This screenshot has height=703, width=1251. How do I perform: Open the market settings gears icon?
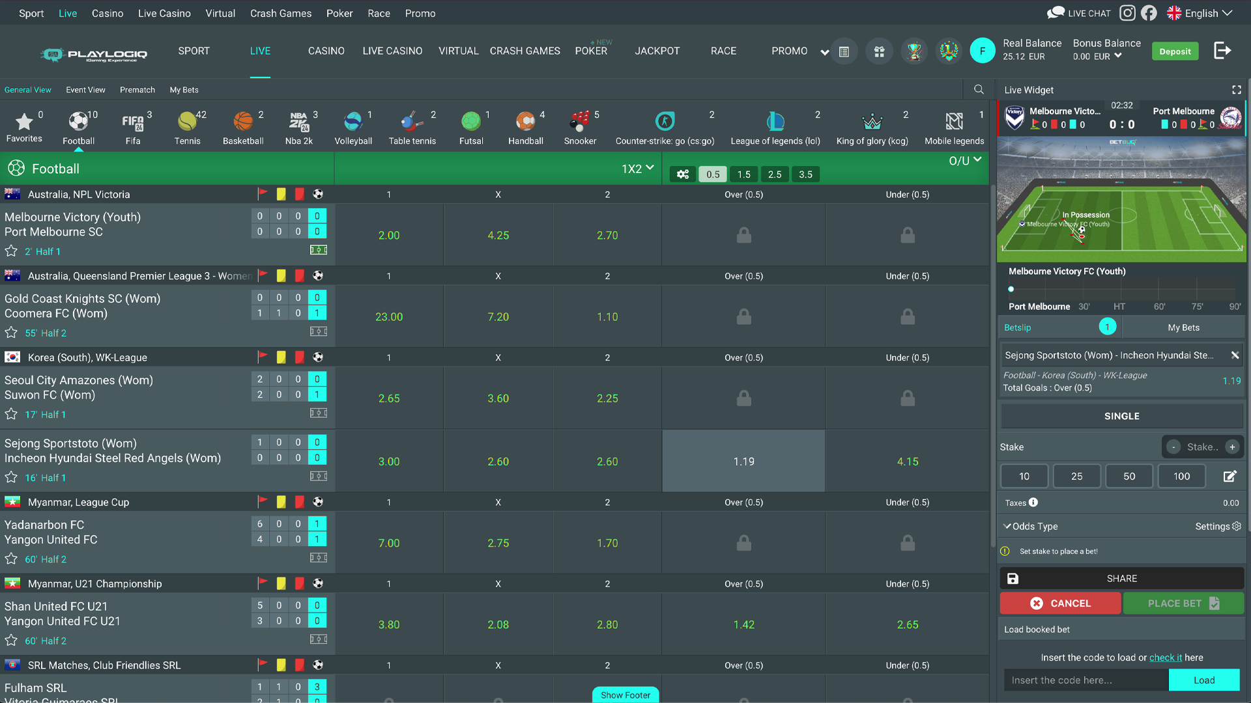point(683,174)
